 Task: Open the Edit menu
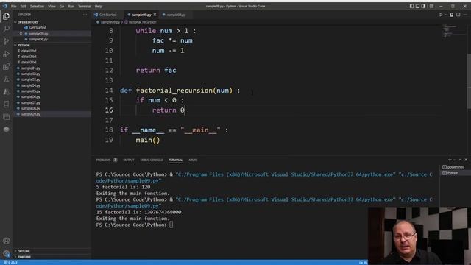point(24,6)
